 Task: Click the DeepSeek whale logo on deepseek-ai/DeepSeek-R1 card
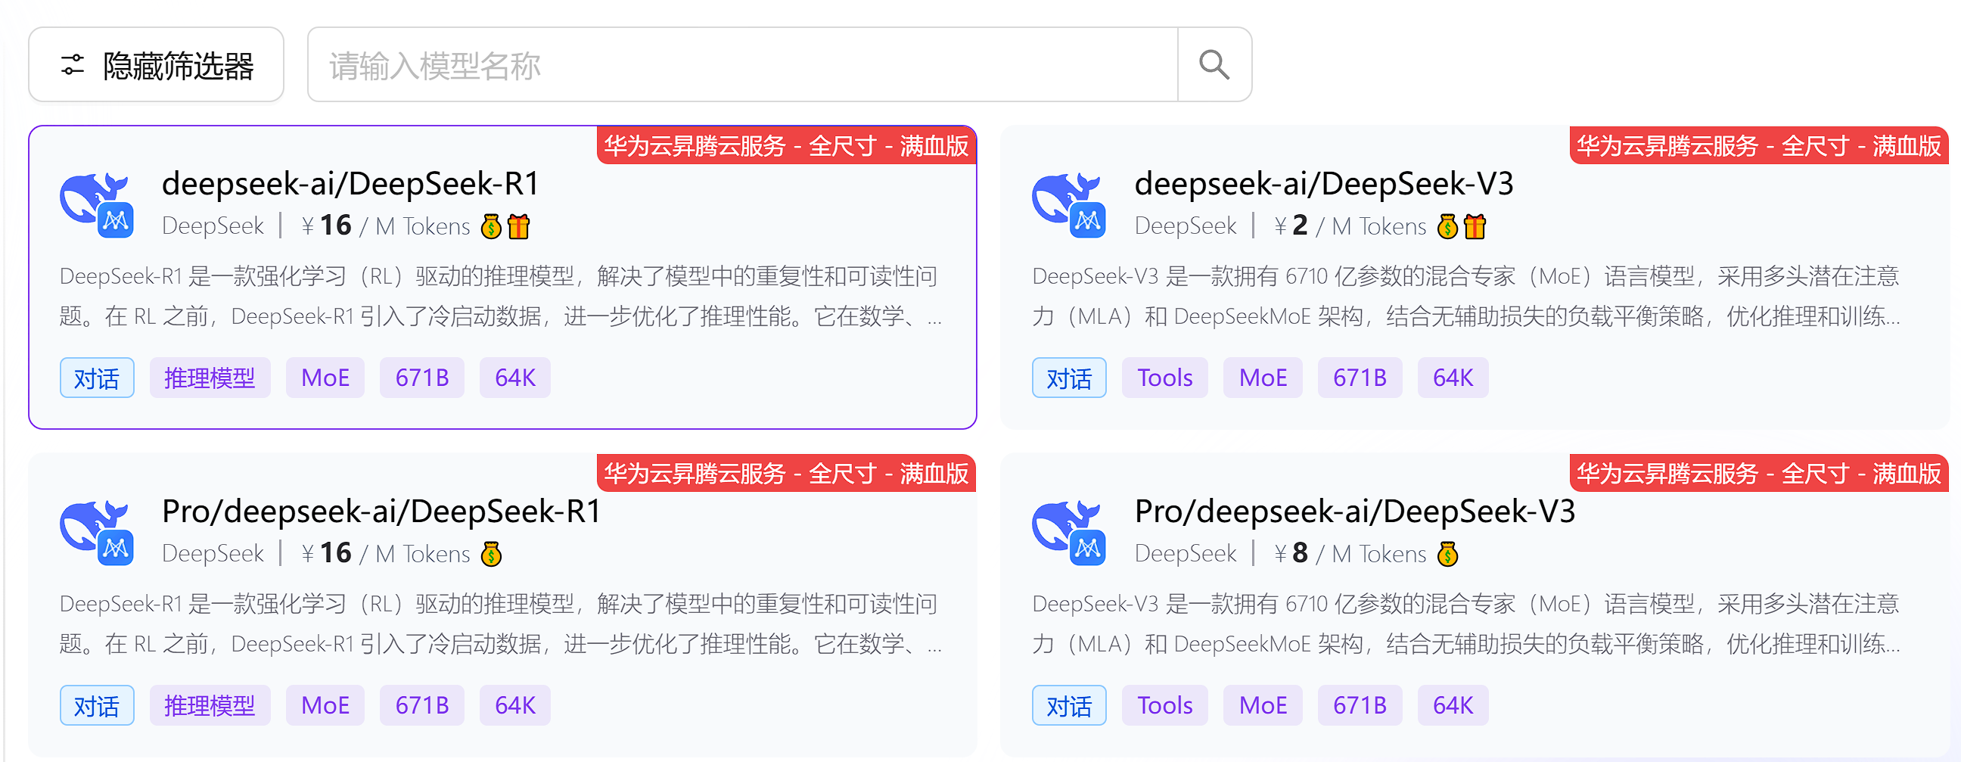coord(97,206)
